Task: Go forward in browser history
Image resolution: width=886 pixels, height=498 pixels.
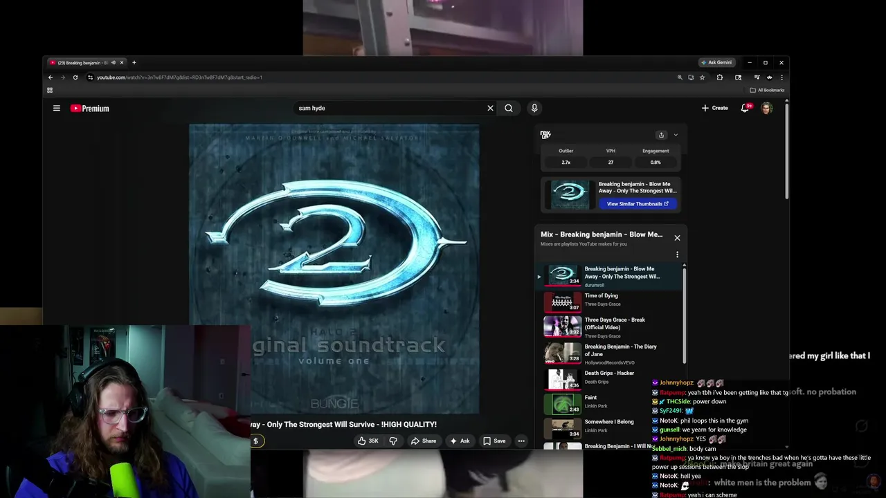Action: (63, 77)
